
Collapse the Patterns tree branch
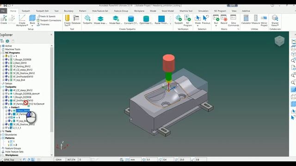click(x=1, y=138)
